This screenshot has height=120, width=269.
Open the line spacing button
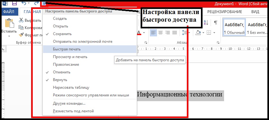coord(184,33)
